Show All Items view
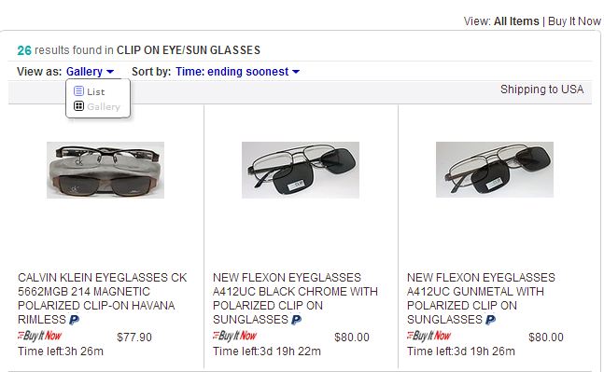 pyautogui.click(x=516, y=21)
